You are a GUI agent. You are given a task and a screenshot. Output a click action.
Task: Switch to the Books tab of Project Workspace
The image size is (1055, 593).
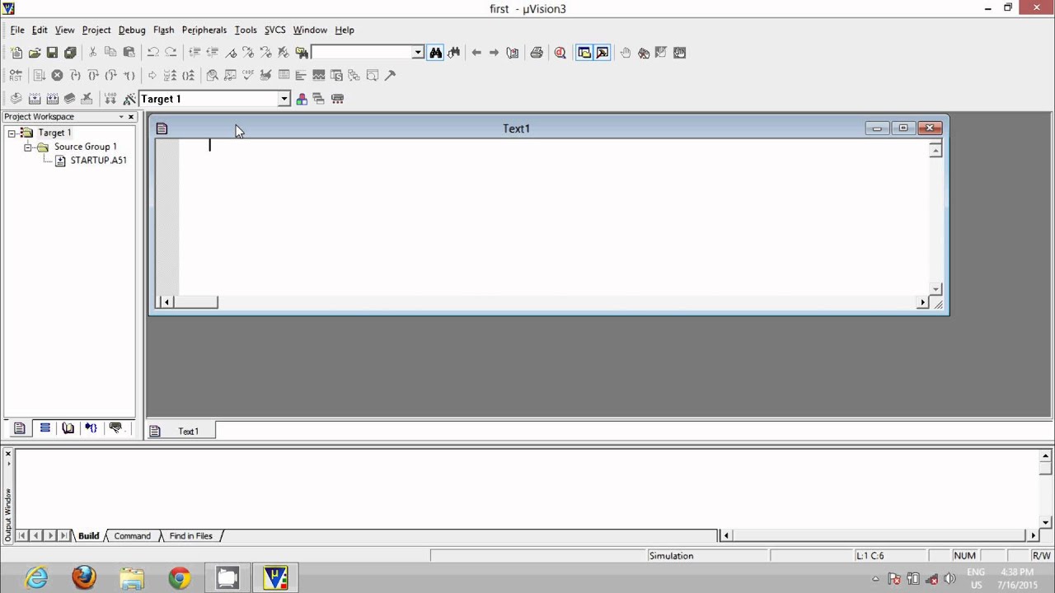coord(68,428)
